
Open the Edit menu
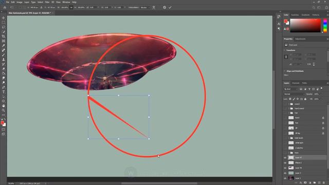pos(13,2)
